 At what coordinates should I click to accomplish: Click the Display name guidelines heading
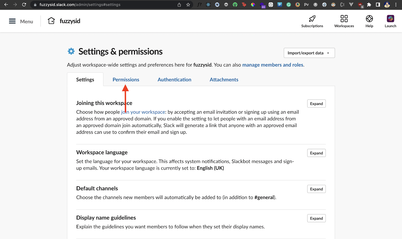coord(106,218)
